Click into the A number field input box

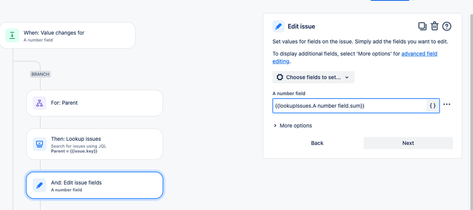[x=349, y=106]
